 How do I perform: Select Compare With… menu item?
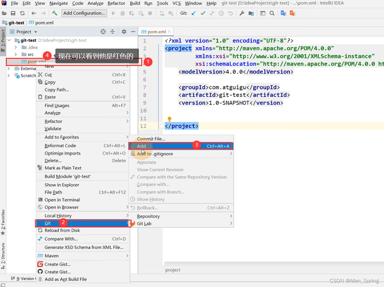(x=83, y=239)
